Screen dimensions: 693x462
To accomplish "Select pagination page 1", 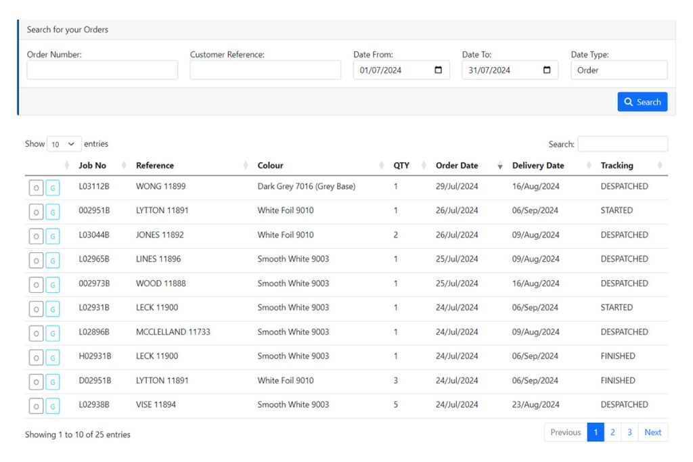I will coord(596,432).
